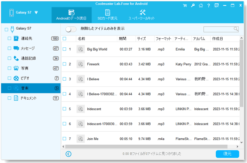This screenshot has height=163, width=247.
Task: Click the 連絡先 contacts icon
Action: coord(16,38)
